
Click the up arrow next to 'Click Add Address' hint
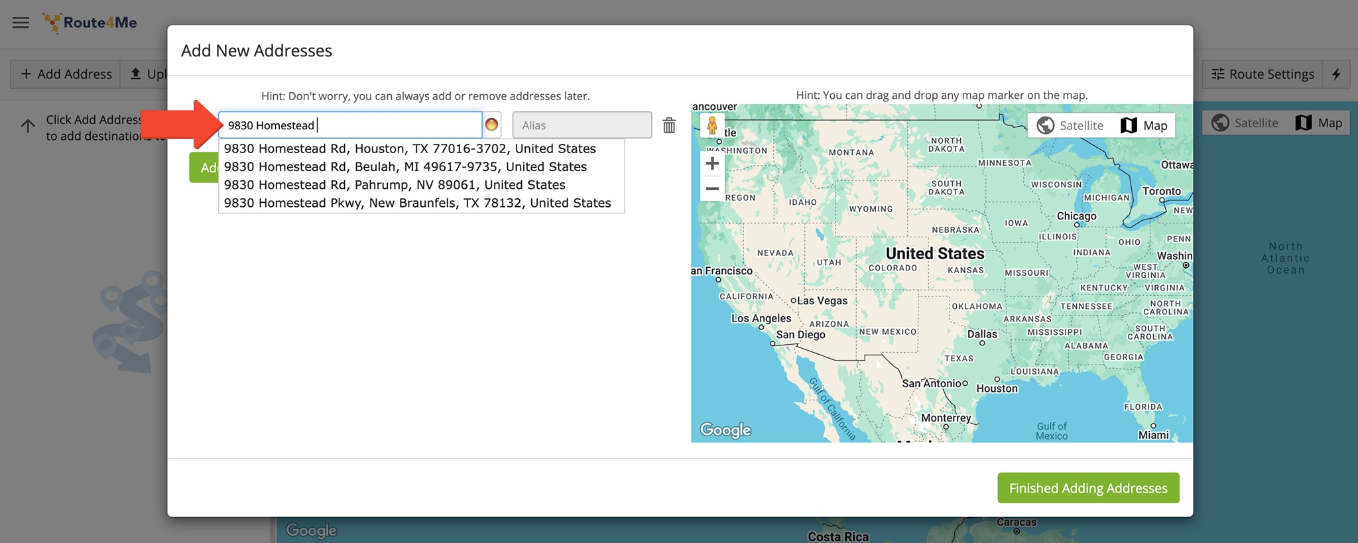pyautogui.click(x=28, y=126)
